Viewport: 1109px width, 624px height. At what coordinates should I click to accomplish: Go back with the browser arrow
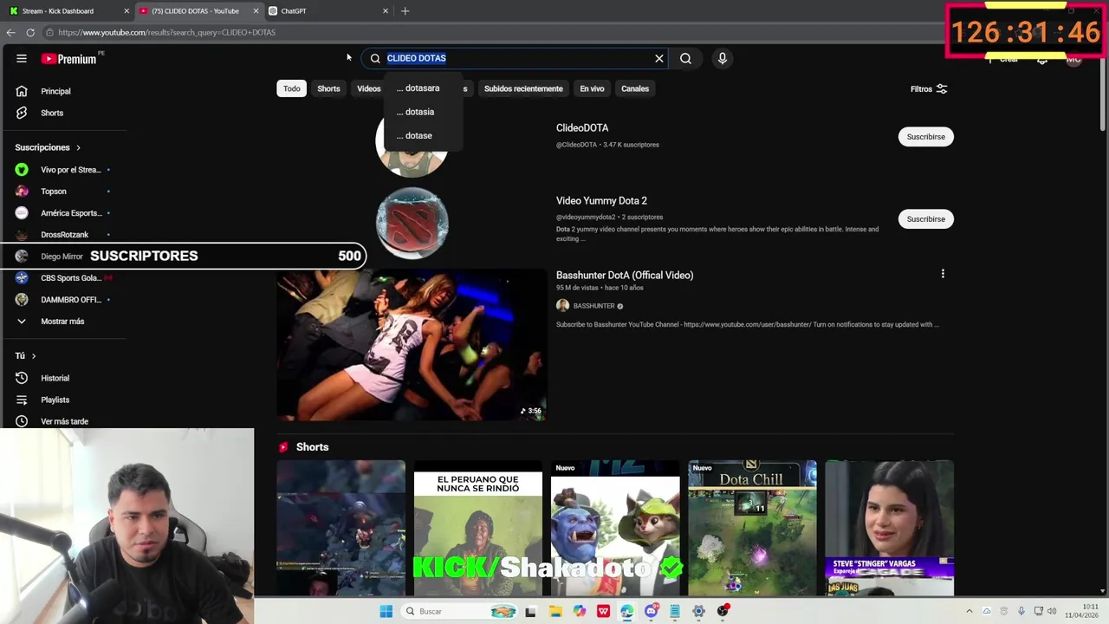click(x=10, y=32)
